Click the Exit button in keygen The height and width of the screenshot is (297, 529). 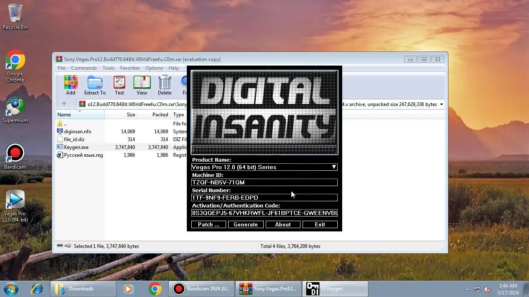(x=320, y=224)
